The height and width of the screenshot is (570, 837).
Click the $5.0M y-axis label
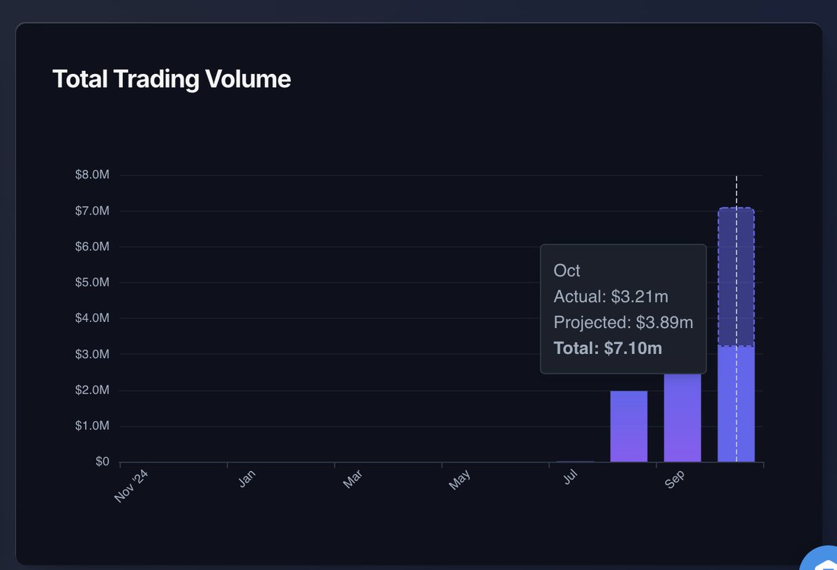(x=92, y=283)
